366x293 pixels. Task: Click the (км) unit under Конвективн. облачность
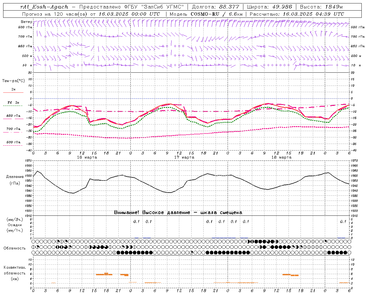click(15, 279)
